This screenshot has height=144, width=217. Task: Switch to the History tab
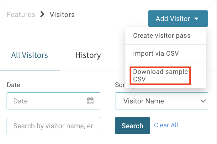coord(88,55)
